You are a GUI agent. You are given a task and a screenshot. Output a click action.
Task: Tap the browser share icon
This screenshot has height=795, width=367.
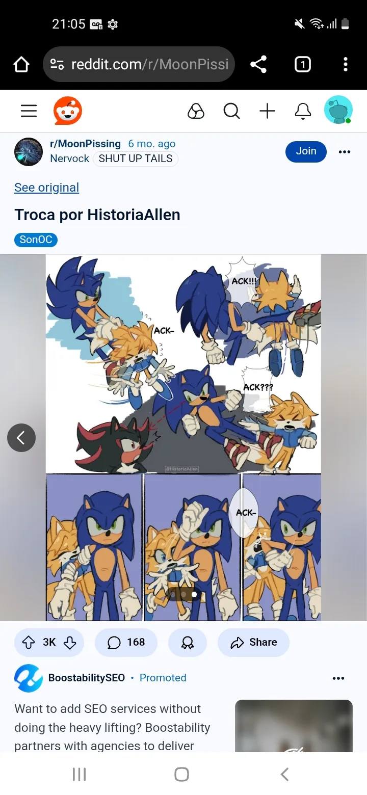pos(258,64)
